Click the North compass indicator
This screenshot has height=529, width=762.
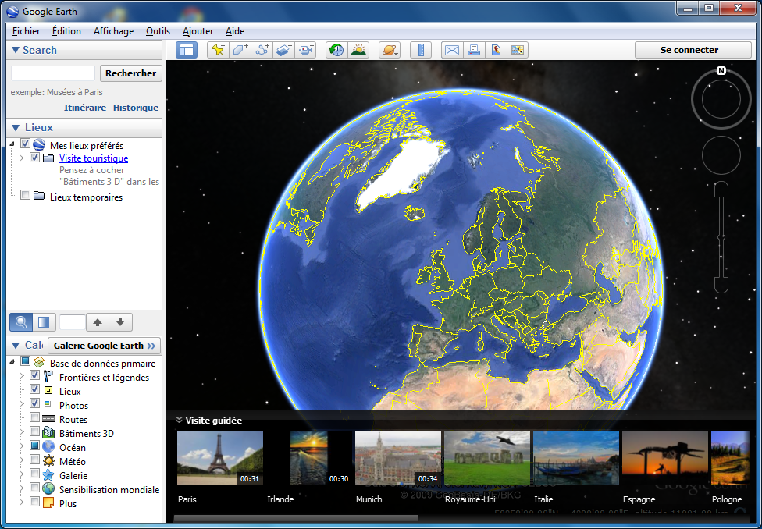721,71
